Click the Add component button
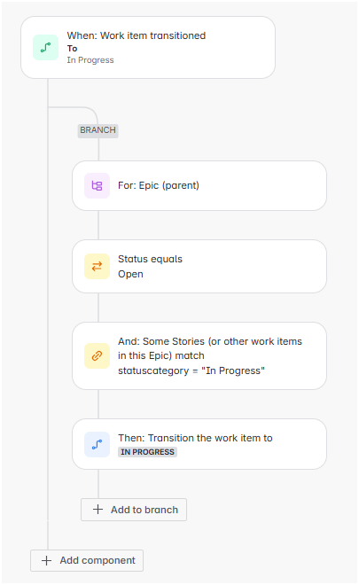This screenshot has width=359, height=585. (x=87, y=560)
